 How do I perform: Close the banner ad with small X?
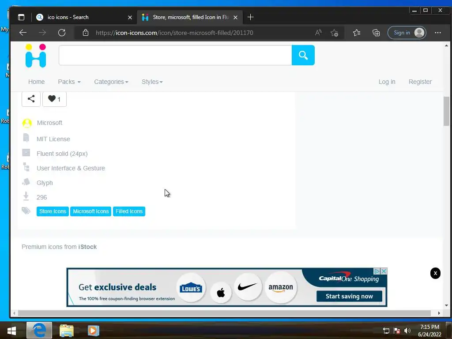(x=384, y=271)
